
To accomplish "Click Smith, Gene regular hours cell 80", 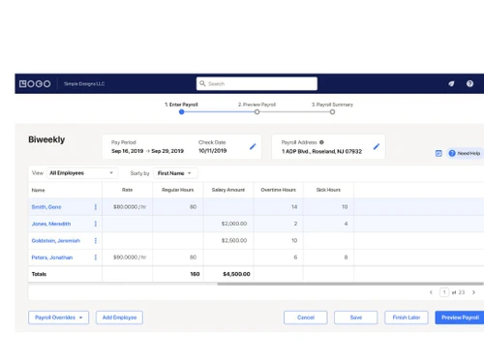I will point(178,207).
